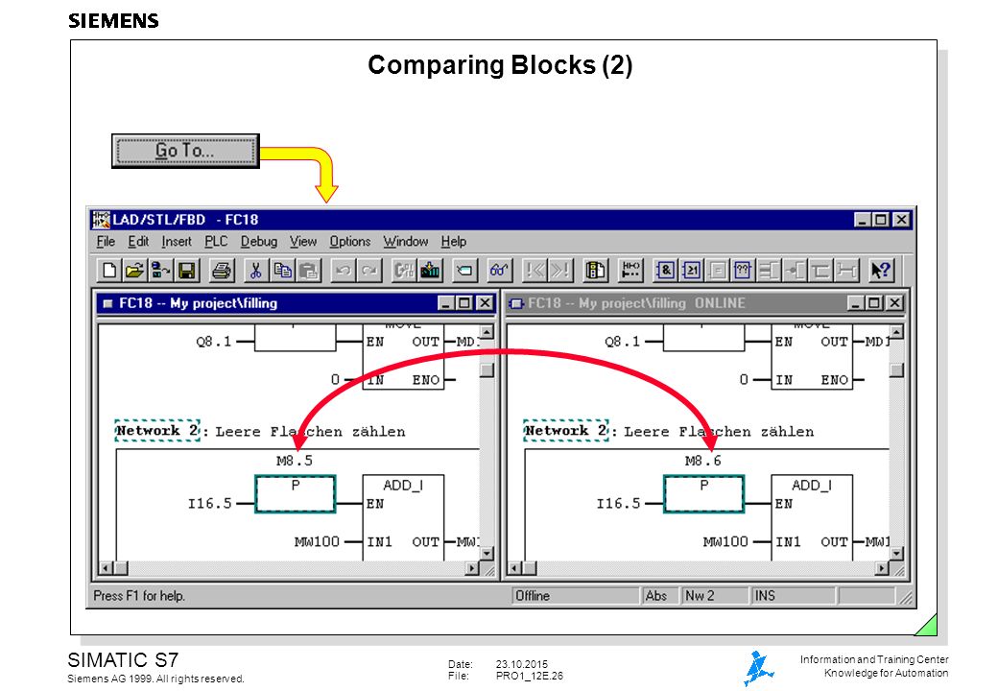Open the Insert menu
Screen dimensions: 998x691
click(x=177, y=242)
